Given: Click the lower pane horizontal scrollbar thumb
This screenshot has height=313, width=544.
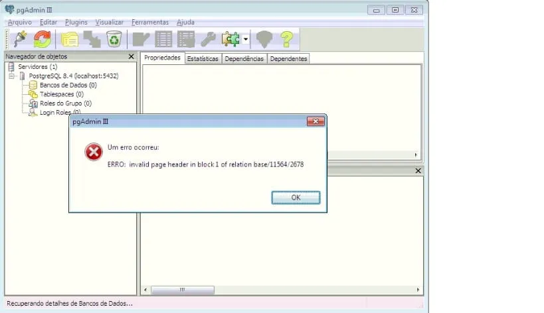Looking at the screenshot, I should coord(183,289).
